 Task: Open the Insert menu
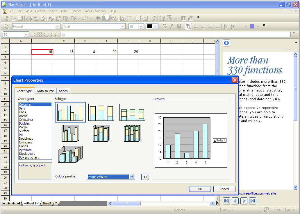pyautogui.click(x=53, y=11)
